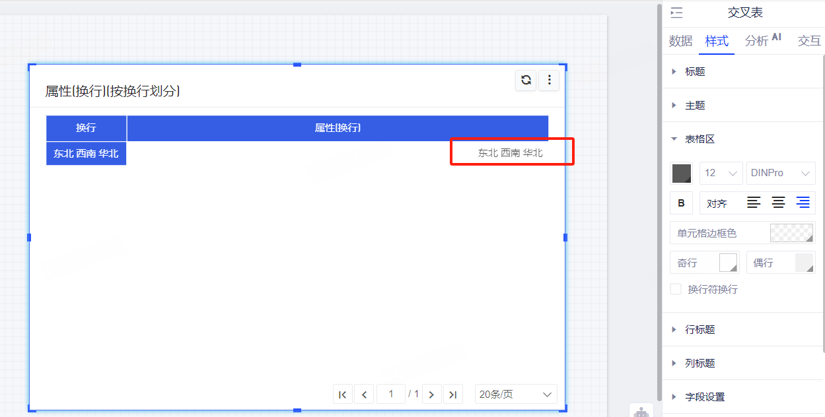Switch to the 数据 tab
Viewport: 825px width, 417px height.
pyautogui.click(x=680, y=41)
